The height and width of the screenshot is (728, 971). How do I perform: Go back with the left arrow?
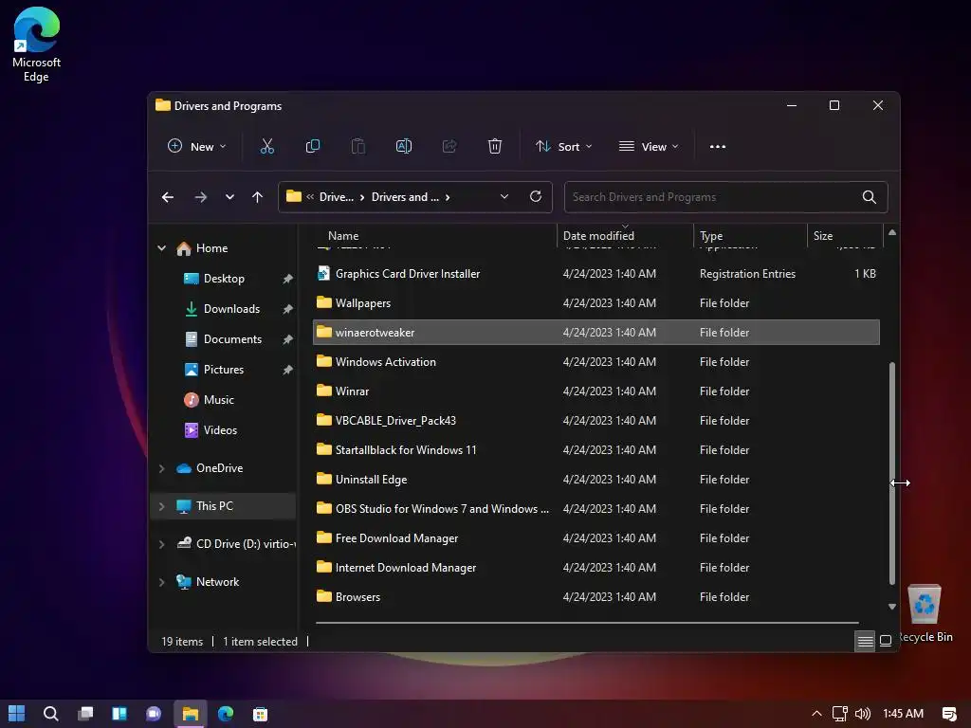point(168,197)
